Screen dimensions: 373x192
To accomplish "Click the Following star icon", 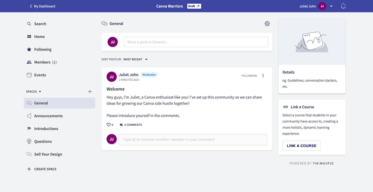I will [x=29, y=49].
